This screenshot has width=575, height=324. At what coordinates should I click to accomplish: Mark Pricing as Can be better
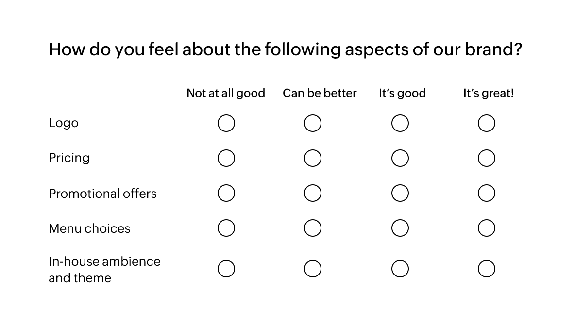(x=313, y=158)
